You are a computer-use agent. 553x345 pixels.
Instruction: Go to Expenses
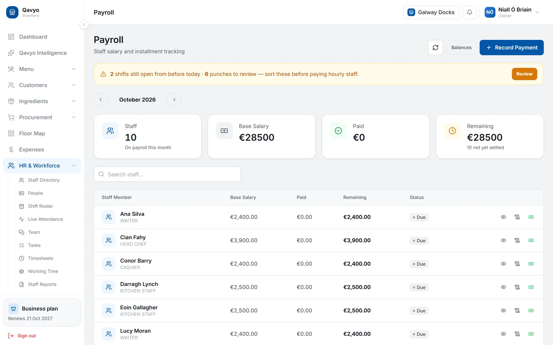point(42,149)
